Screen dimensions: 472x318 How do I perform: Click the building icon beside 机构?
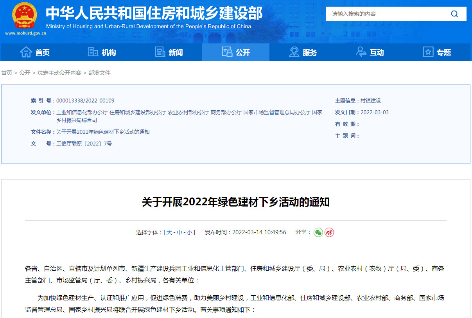tap(93, 52)
